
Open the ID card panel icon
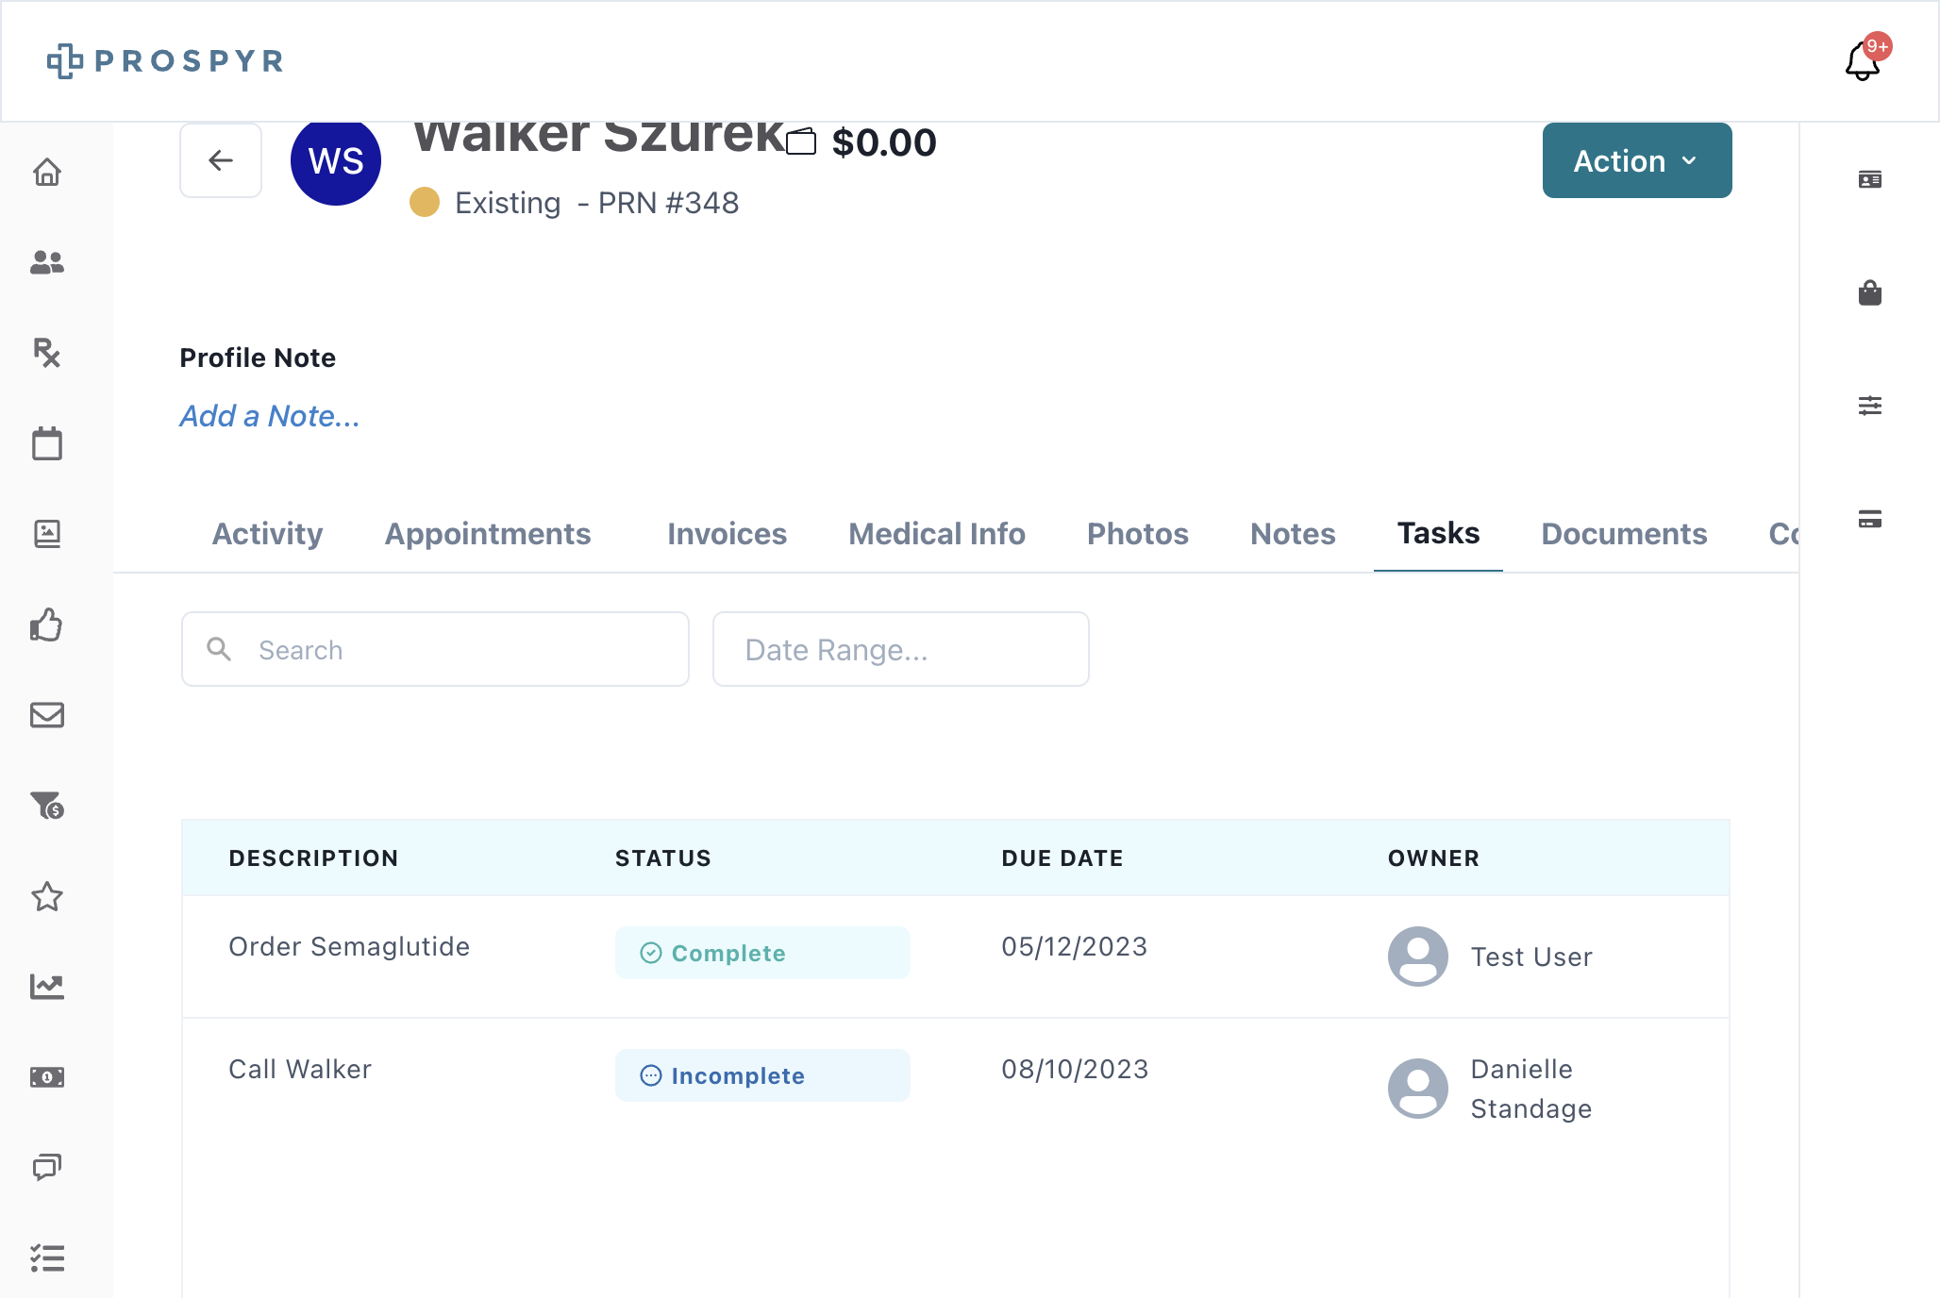pyautogui.click(x=1870, y=179)
